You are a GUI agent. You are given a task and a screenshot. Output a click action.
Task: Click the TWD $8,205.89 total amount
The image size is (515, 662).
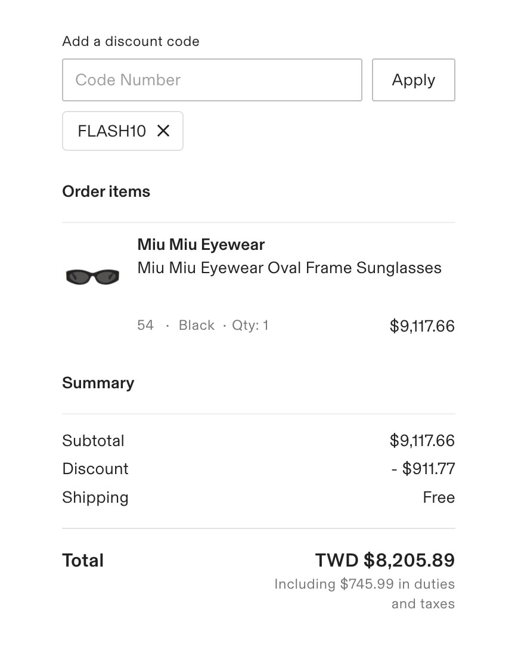click(385, 561)
